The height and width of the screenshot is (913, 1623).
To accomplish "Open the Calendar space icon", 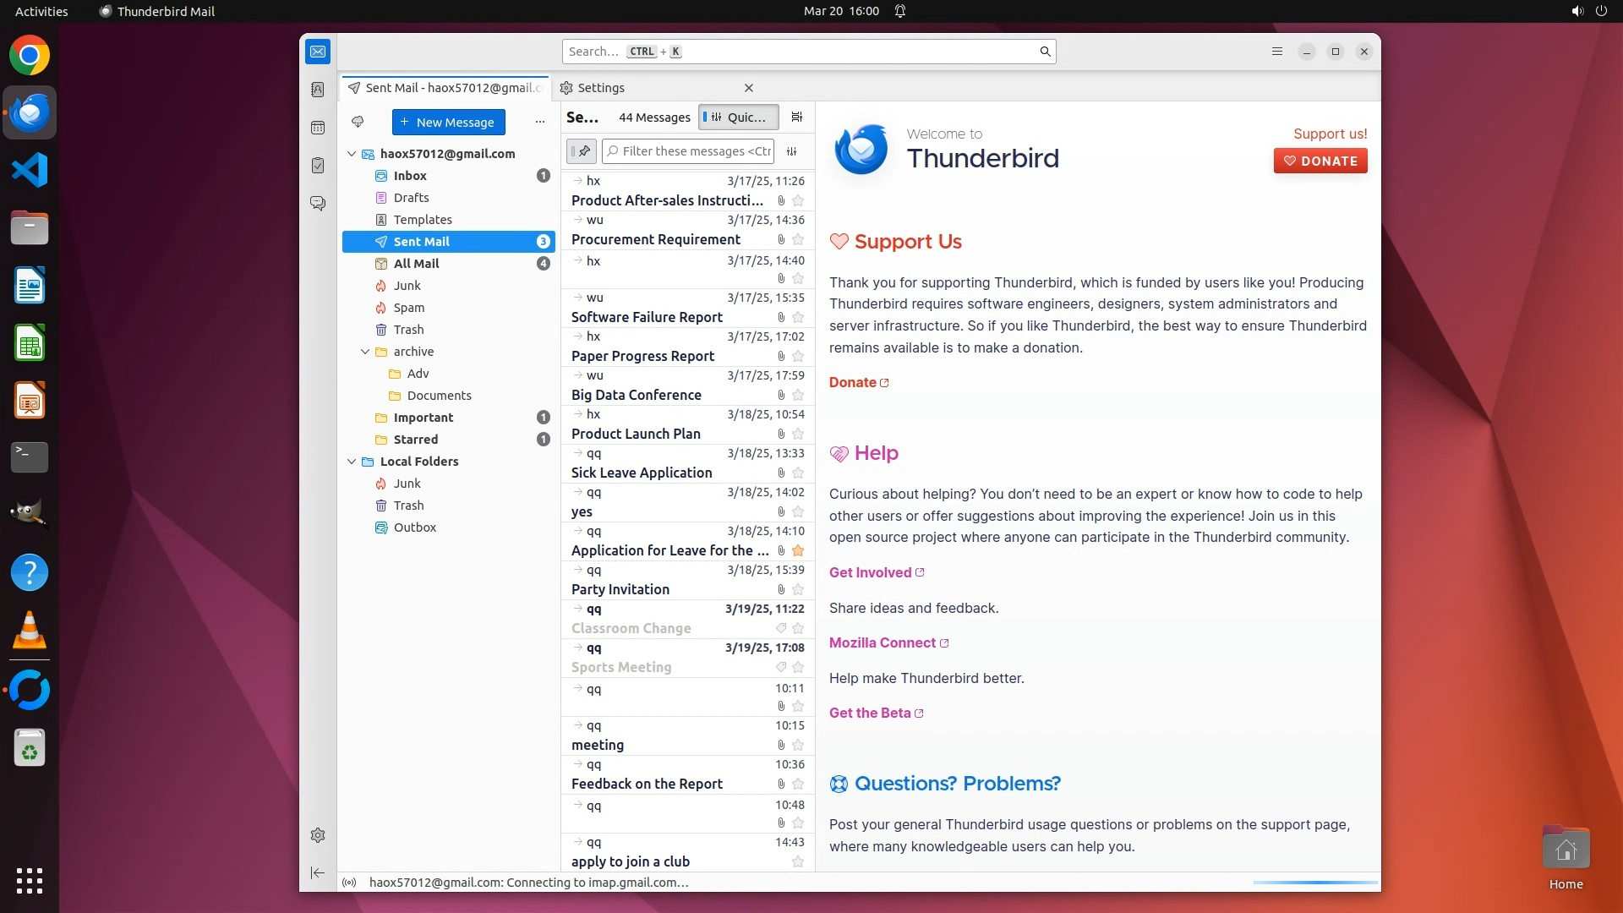I will point(318,128).
